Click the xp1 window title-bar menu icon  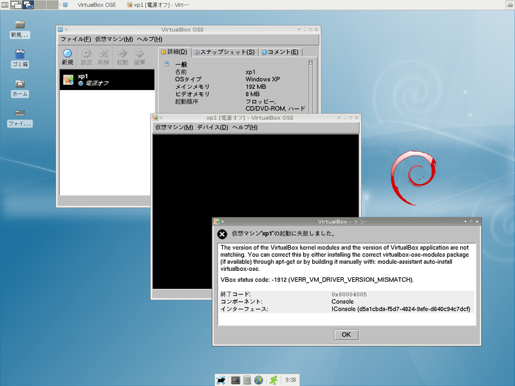point(155,118)
